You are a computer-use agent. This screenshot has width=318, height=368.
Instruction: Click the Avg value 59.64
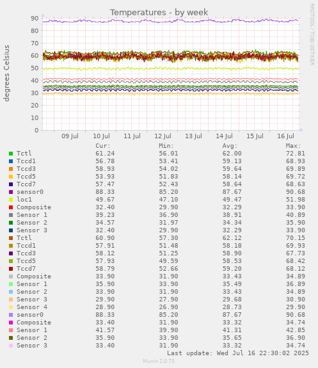tap(232, 169)
